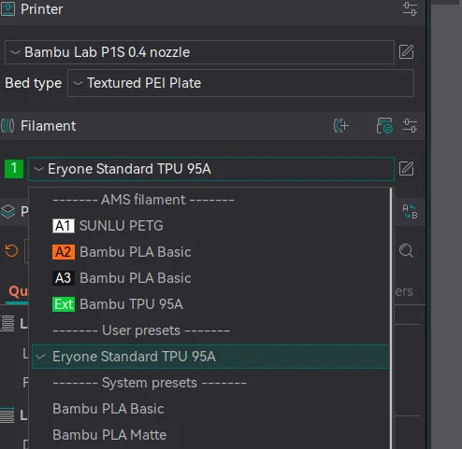
Task: Add a filament with the plus icon
Action: [x=340, y=126]
